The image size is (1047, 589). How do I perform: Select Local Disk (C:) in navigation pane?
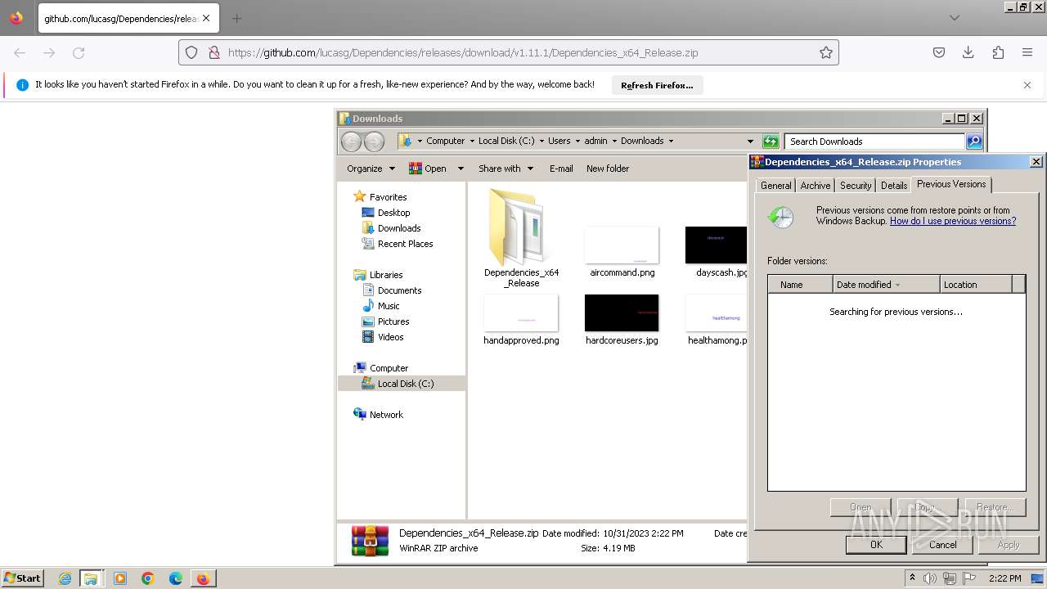pos(405,384)
